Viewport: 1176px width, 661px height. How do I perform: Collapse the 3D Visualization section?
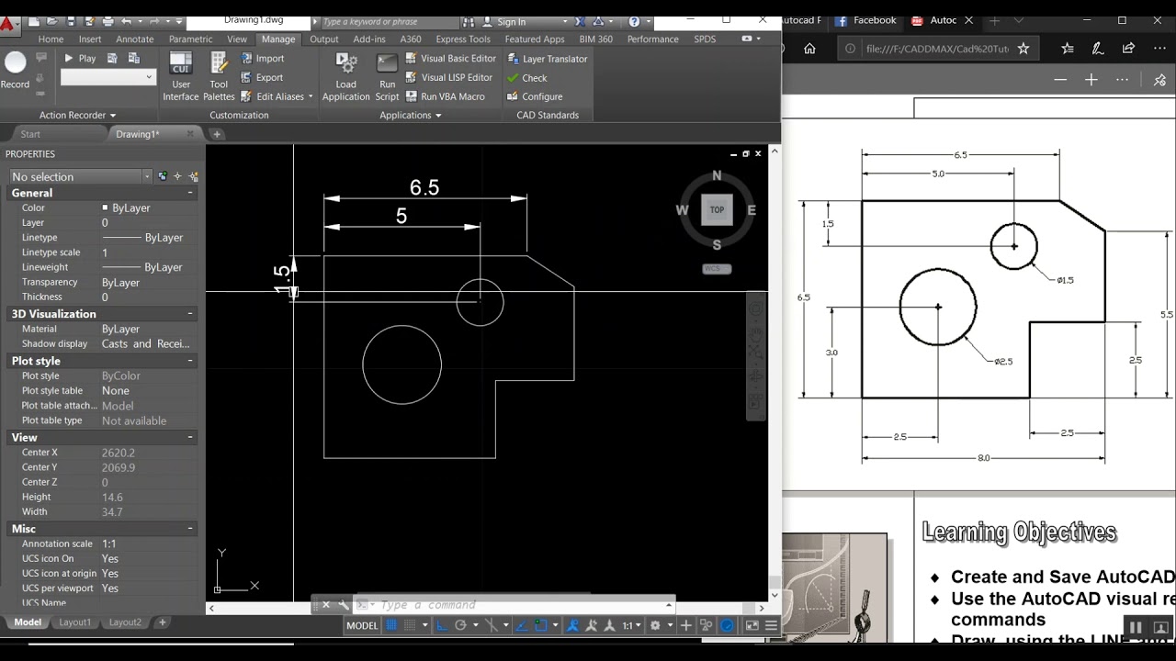click(190, 314)
